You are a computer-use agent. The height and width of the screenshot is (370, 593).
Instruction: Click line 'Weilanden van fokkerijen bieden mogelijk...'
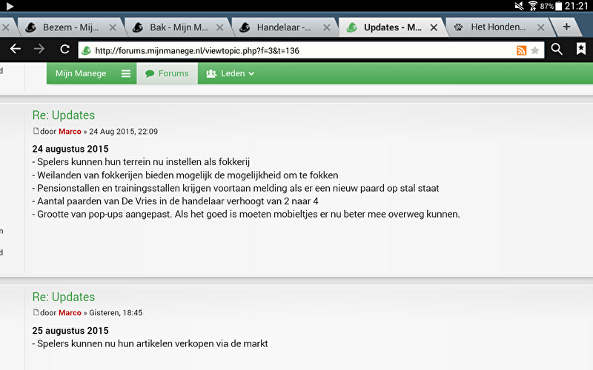(185, 175)
